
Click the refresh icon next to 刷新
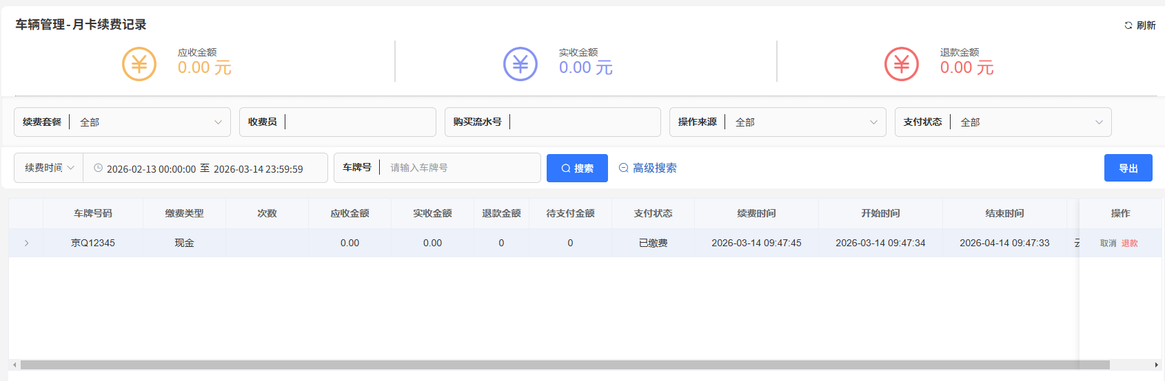point(1128,25)
